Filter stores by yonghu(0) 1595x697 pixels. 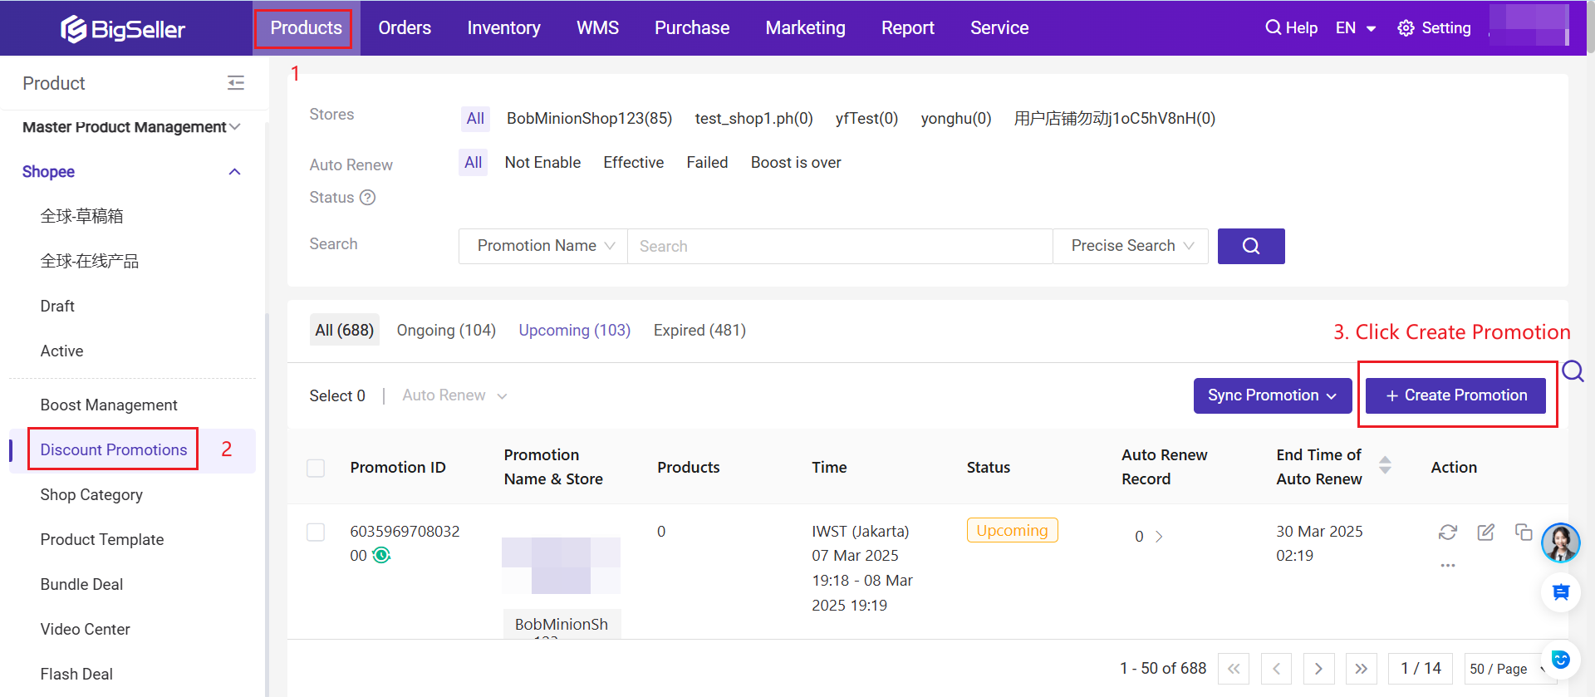tap(956, 119)
